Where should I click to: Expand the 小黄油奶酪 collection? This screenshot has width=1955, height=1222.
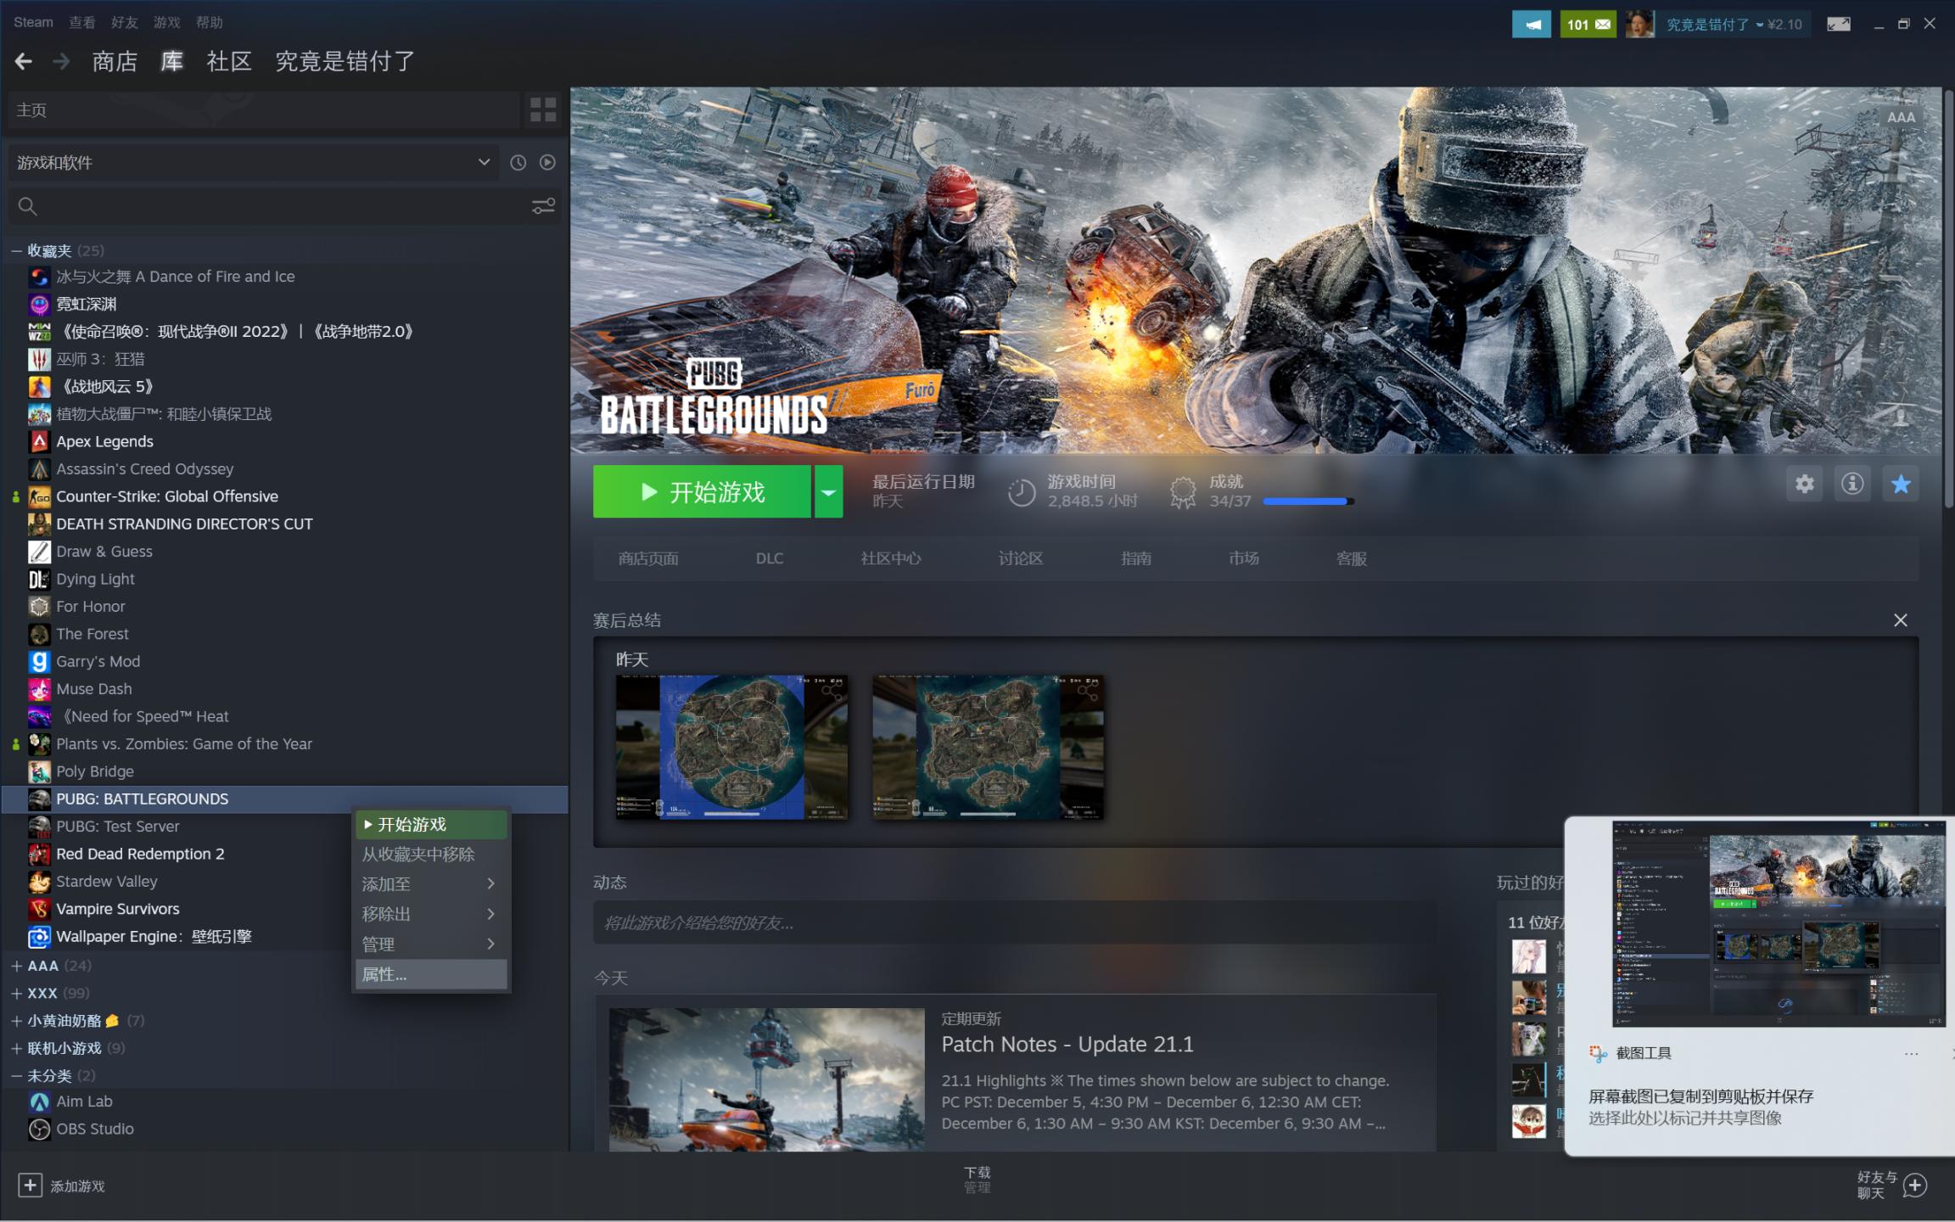click(16, 1021)
